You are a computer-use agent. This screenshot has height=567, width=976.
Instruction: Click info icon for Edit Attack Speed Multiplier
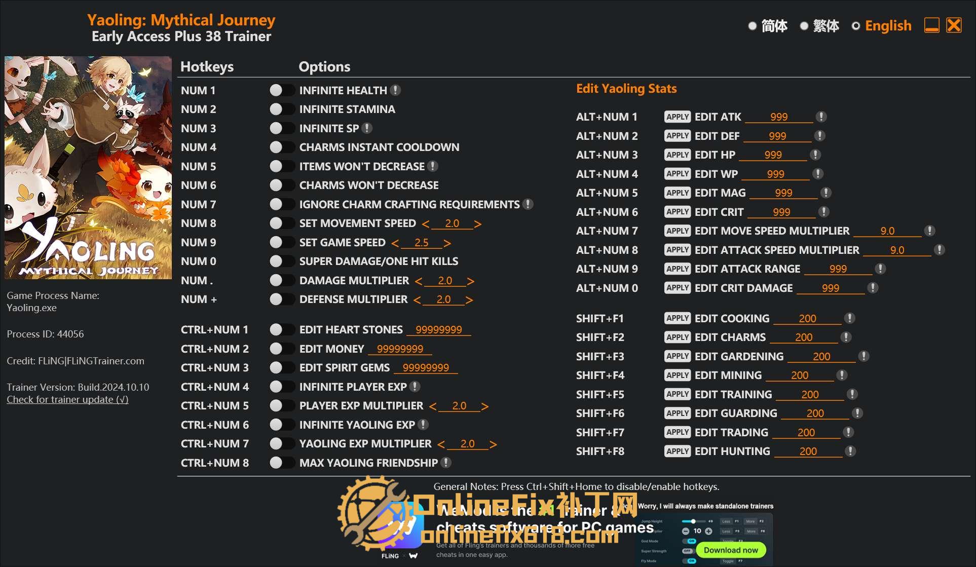point(940,250)
